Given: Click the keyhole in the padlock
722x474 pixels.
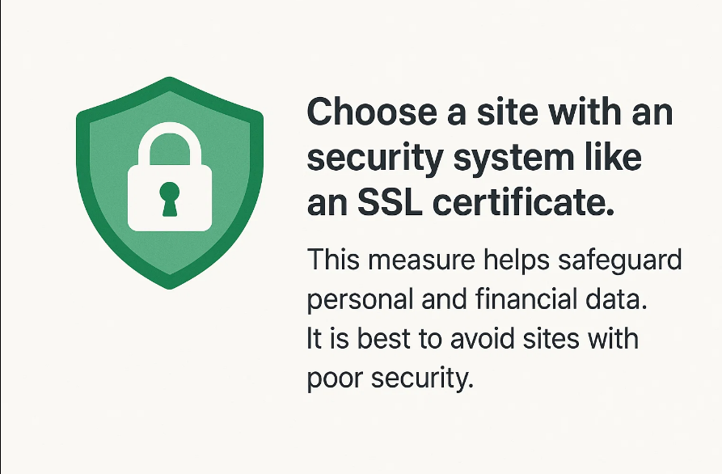Looking at the screenshot, I should [x=170, y=199].
